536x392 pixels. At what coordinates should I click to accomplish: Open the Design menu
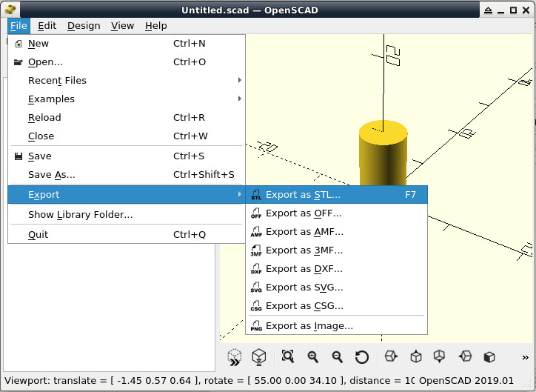(84, 26)
